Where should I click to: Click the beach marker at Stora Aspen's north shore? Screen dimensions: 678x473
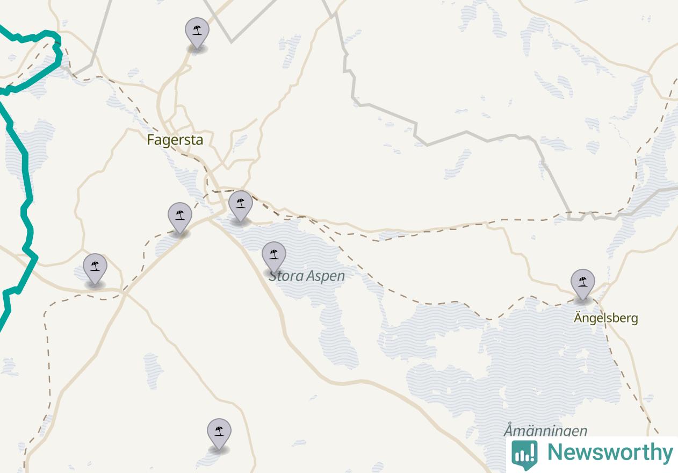tap(241, 207)
